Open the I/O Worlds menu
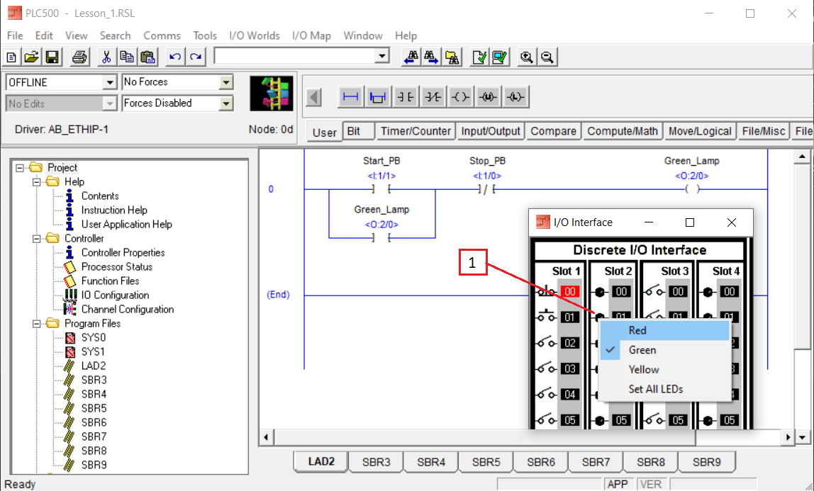The width and height of the screenshot is (814, 491). point(255,35)
